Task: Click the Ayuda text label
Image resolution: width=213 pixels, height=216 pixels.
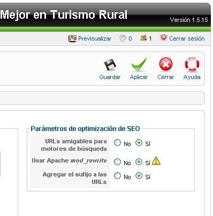Action: click(x=192, y=78)
